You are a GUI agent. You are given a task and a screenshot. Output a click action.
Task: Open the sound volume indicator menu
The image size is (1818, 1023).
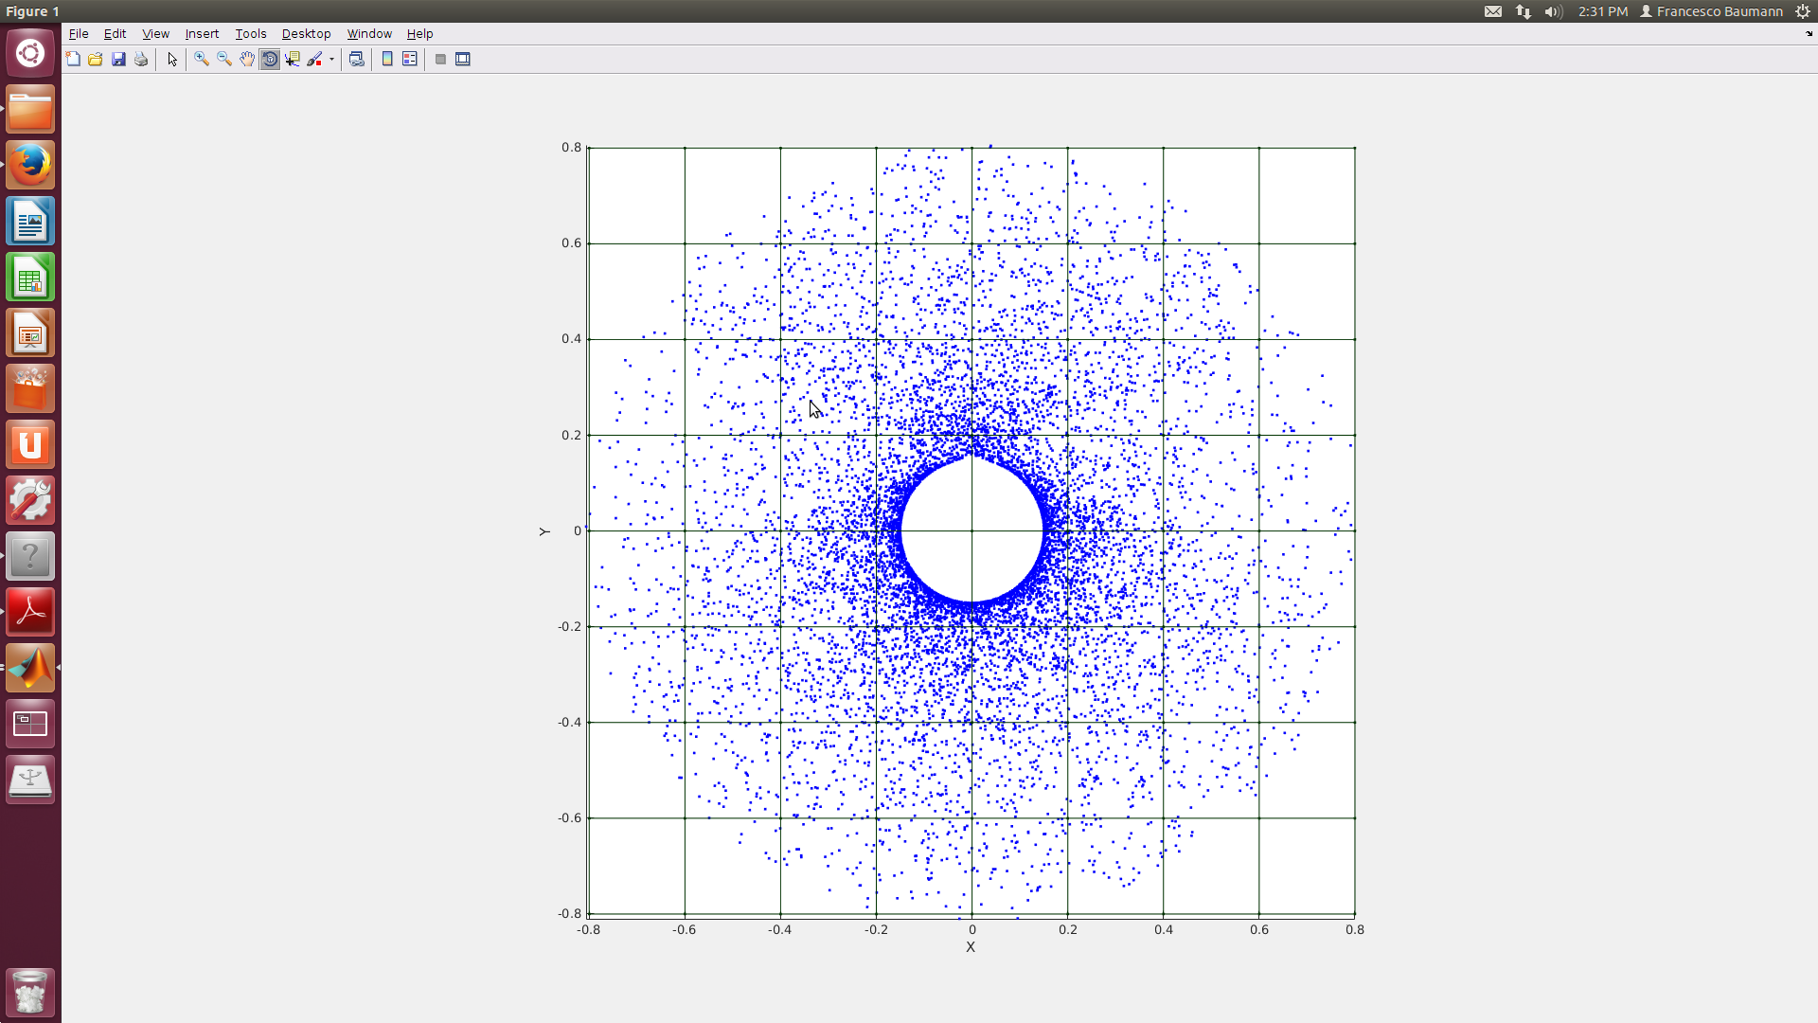point(1553,11)
